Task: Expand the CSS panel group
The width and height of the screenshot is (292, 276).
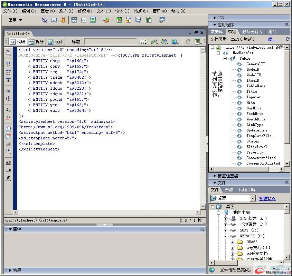Action: point(220,18)
